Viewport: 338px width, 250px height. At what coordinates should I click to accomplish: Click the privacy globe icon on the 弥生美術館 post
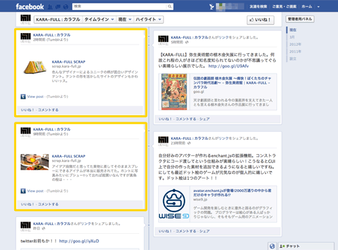187,43
